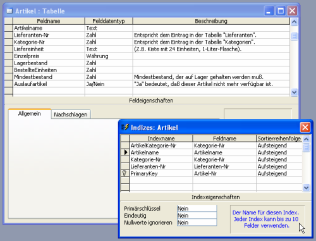The image size is (316, 241).
Task: Click the Ja/Nein data type cell
Action: pos(109,84)
